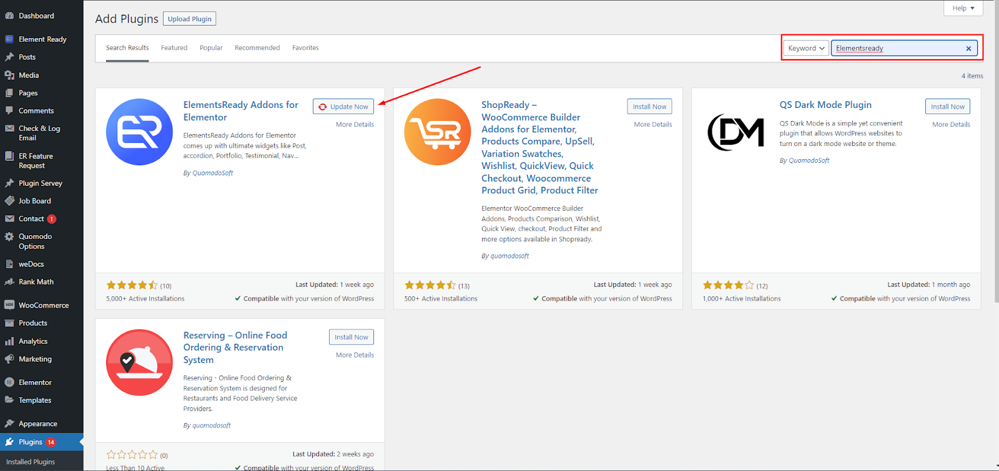Click the ER Feature Request icon
The image size is (999, 471).
click(x=9, y=156)
